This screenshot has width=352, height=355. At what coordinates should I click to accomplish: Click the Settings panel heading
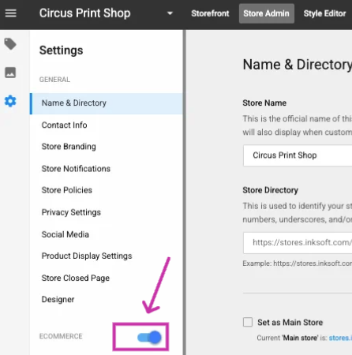(x=62, y=50)
